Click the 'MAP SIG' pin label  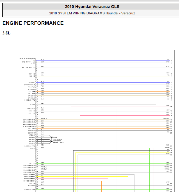(x=32, y=76)
